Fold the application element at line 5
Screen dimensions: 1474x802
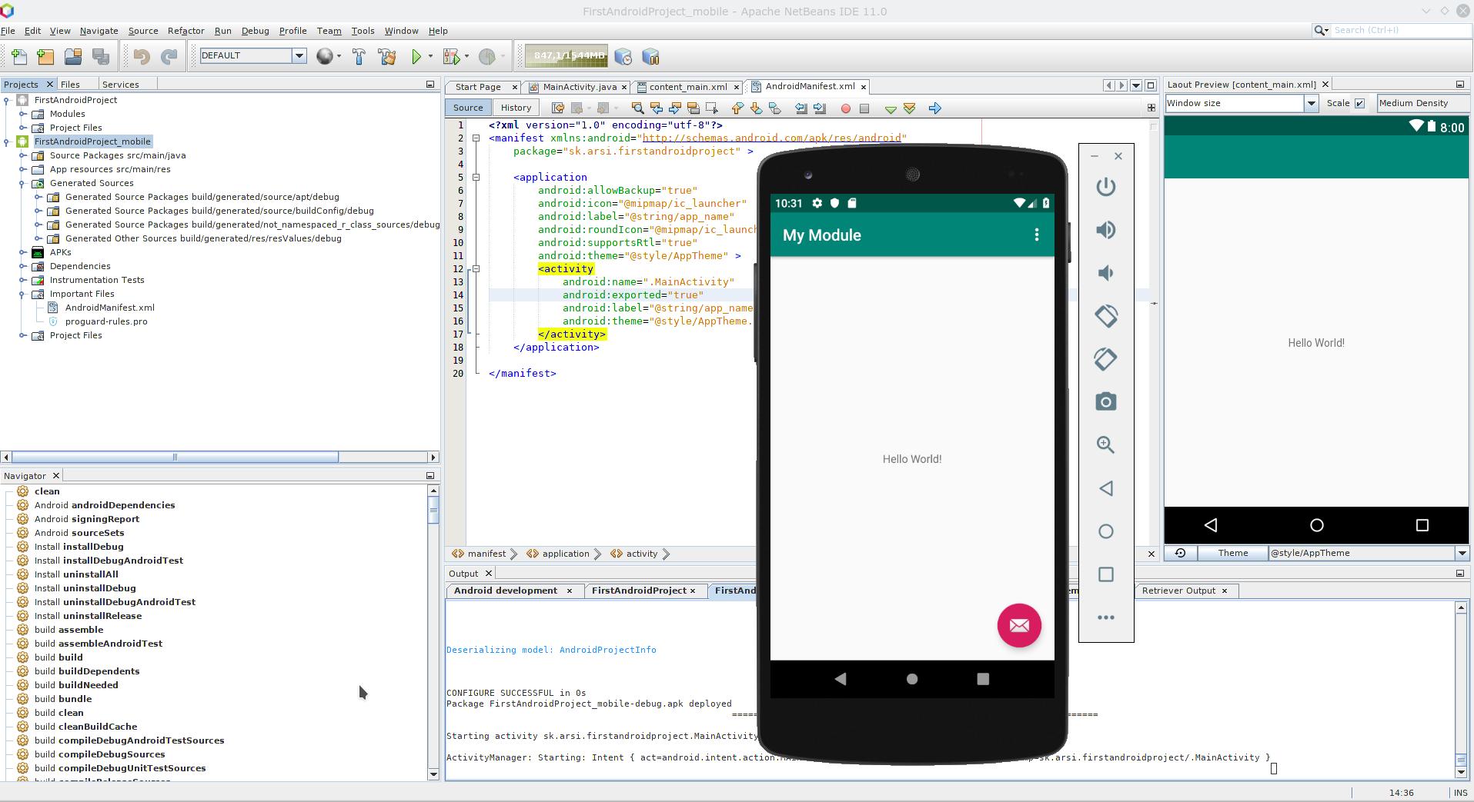[x=476, y=177]
